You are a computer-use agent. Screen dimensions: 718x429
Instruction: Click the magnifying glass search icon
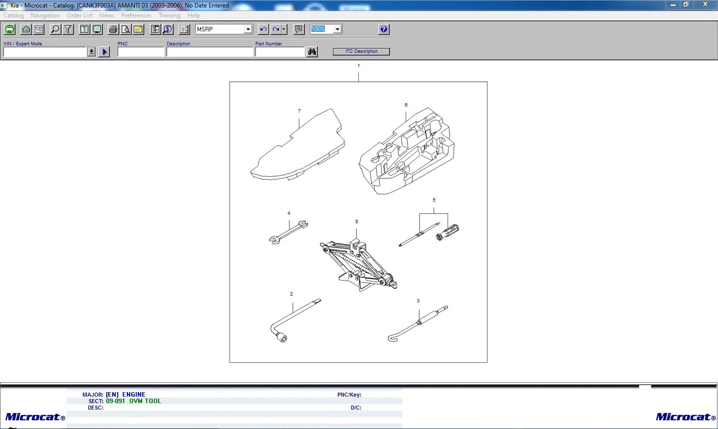click(55, 29)
